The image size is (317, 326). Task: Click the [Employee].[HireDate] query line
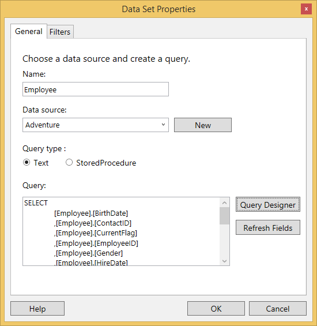click(x=91, y=263)
